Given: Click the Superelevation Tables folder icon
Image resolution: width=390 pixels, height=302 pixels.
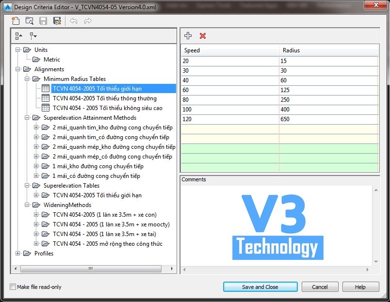Looking at the screenshot, I should (x=36, y=186).
